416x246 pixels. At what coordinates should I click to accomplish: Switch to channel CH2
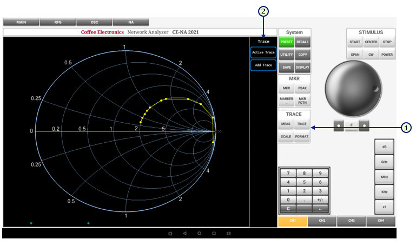(322, 221)
